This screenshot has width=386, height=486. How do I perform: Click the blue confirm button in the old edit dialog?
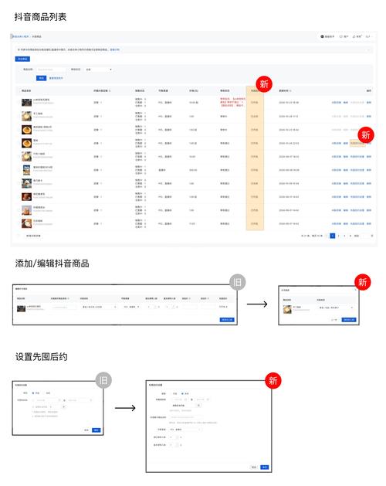tap(227, 320)
